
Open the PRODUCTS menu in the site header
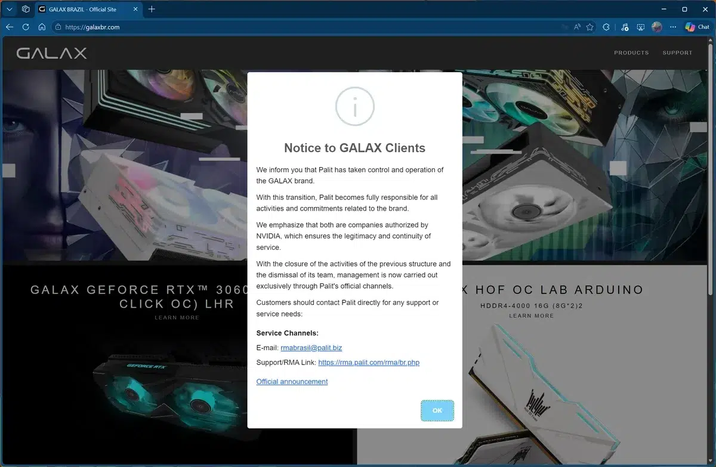(631, 53)
